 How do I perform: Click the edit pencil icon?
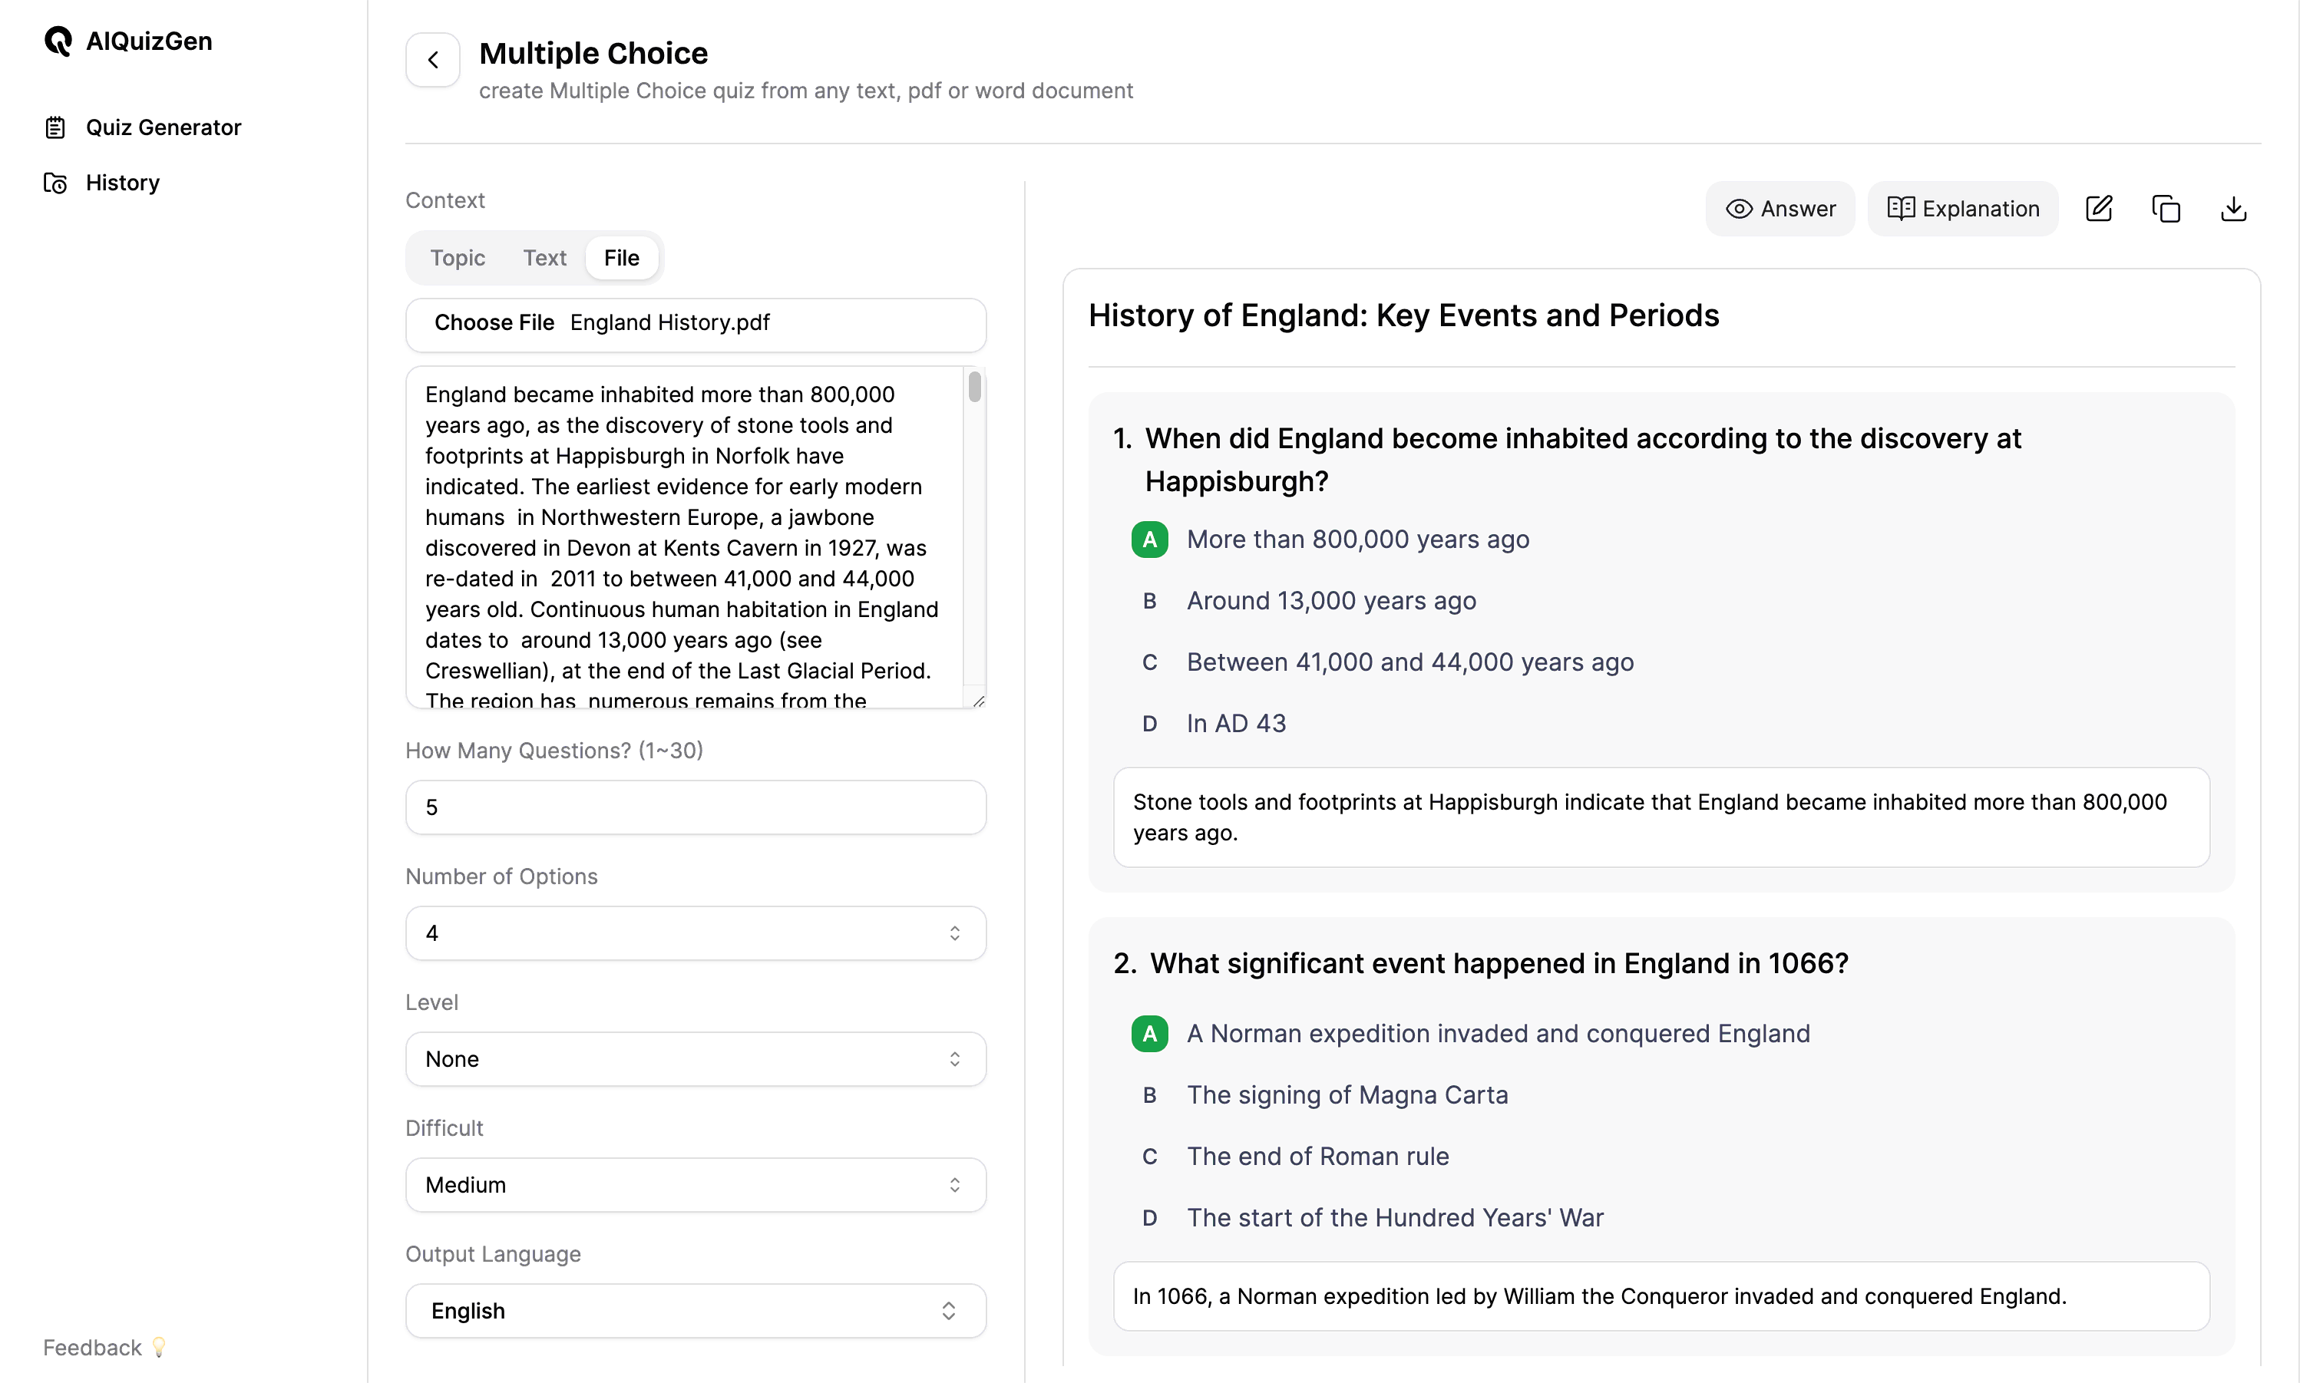pyautogui.click(x=2100, y=209)
